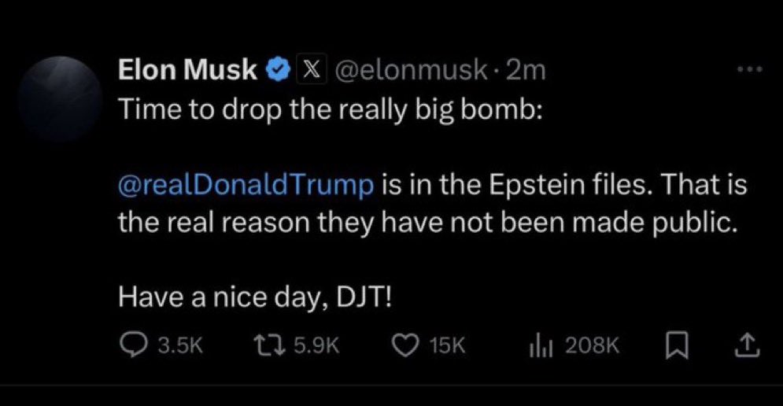Click the 15K likes count

pos(447,345)
